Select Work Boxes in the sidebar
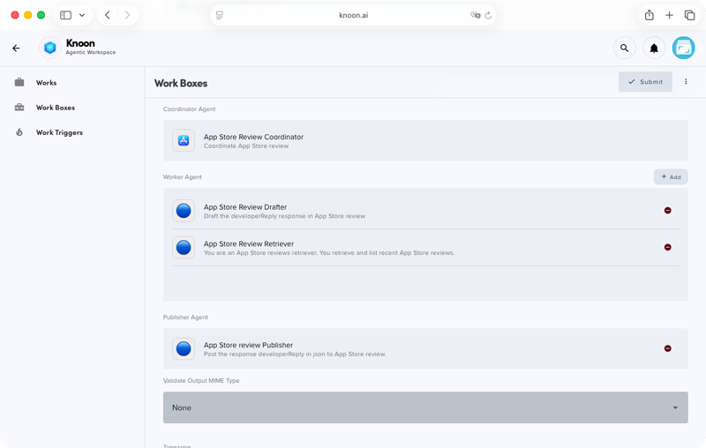706x448 pixels. tap(55, 108)
